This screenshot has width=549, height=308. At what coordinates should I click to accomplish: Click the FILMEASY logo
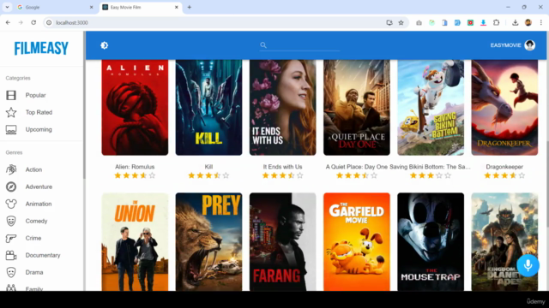41,48
